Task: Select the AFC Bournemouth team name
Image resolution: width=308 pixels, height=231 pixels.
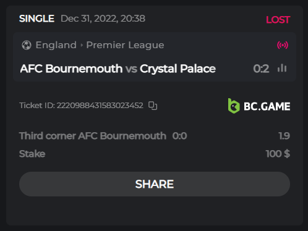Action: (71, 69)
